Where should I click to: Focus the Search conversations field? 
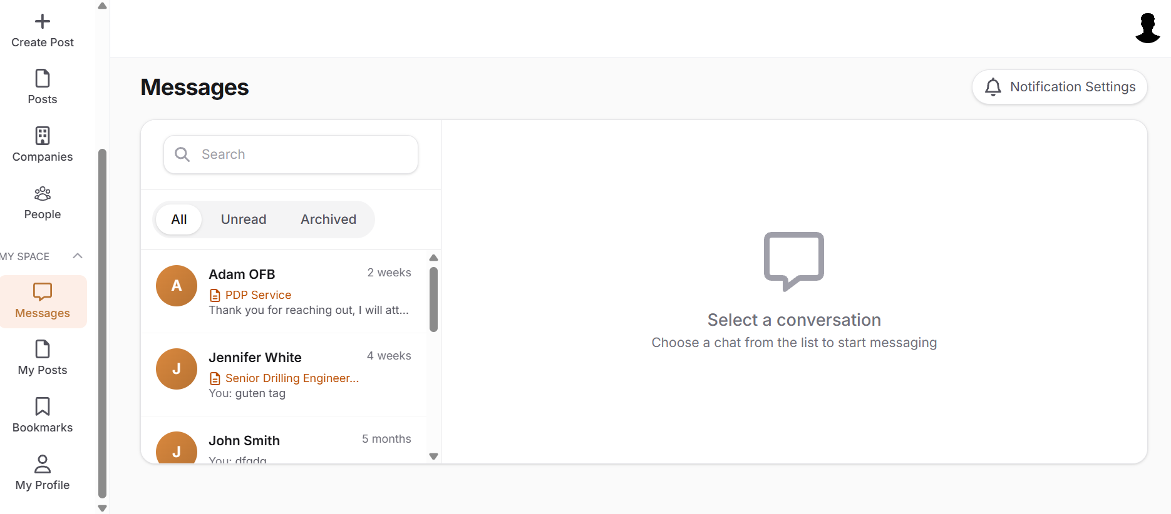(x=291, y=154)
